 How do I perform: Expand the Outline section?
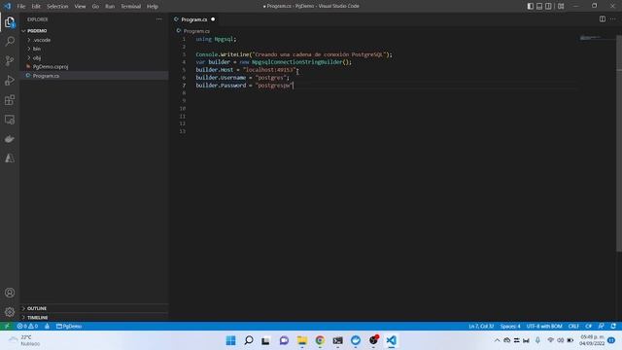(x=37, y=308)
